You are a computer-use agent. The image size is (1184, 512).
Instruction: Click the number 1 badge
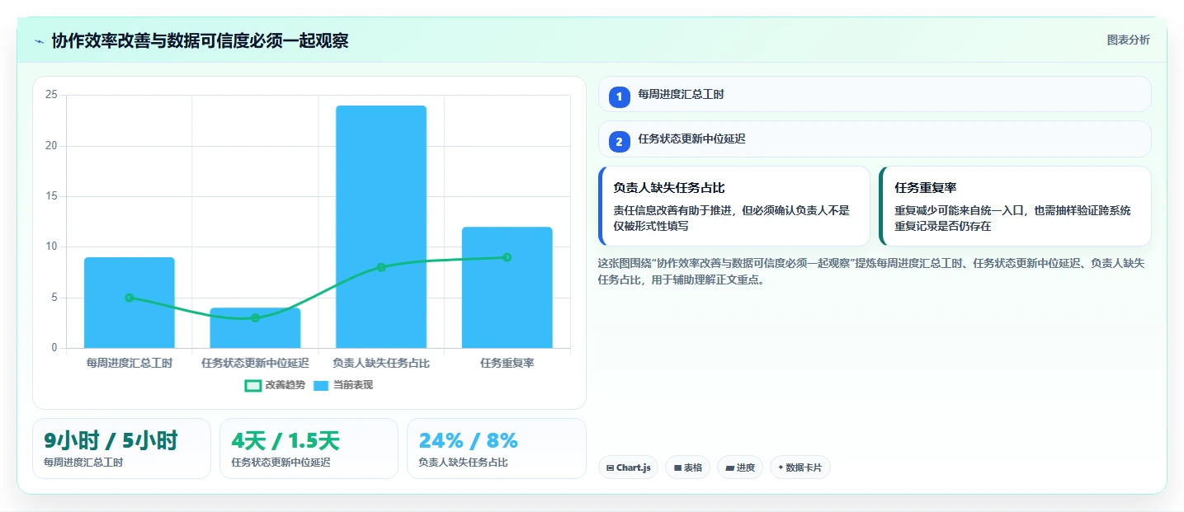[620, 96]
